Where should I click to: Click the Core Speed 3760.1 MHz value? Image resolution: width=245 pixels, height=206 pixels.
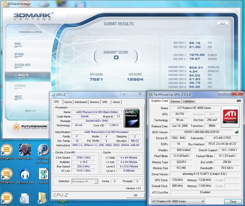(x=83, y=158)
